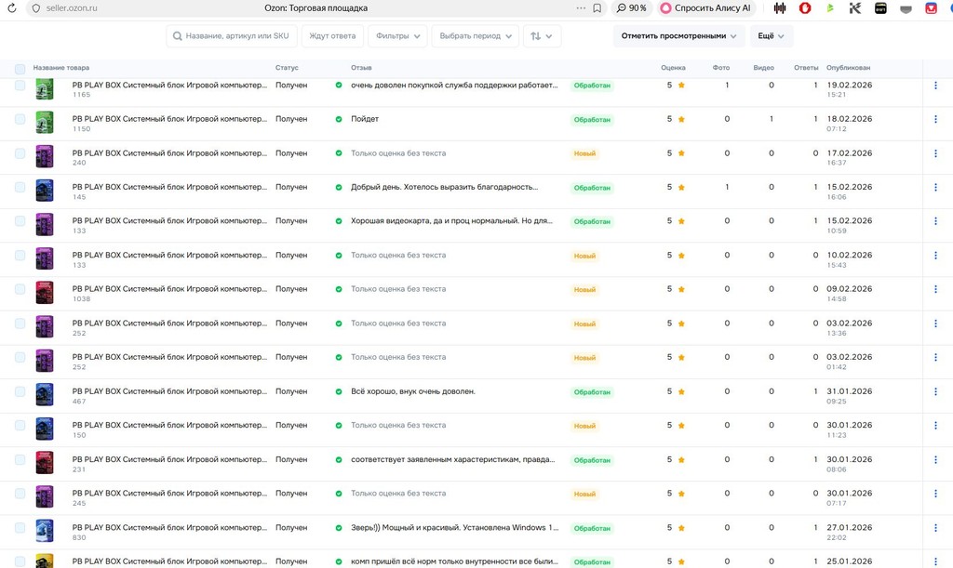Open review Добрый день. Хотелось выразить благодарность

click(444, 188)
